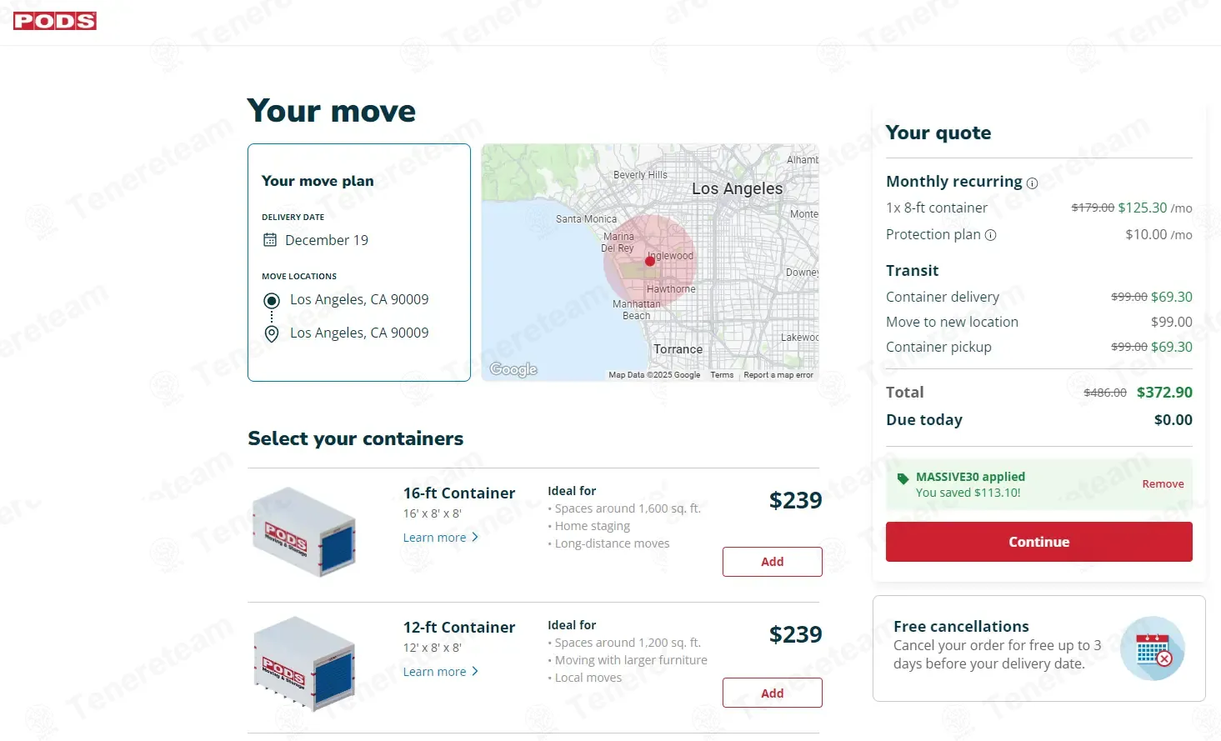Click the delivery date calendar icon
This screenshot has height=741, width=1221.
click(x=270, y=240)
